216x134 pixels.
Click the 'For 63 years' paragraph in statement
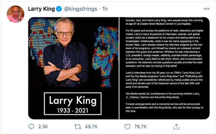point(165,48)
